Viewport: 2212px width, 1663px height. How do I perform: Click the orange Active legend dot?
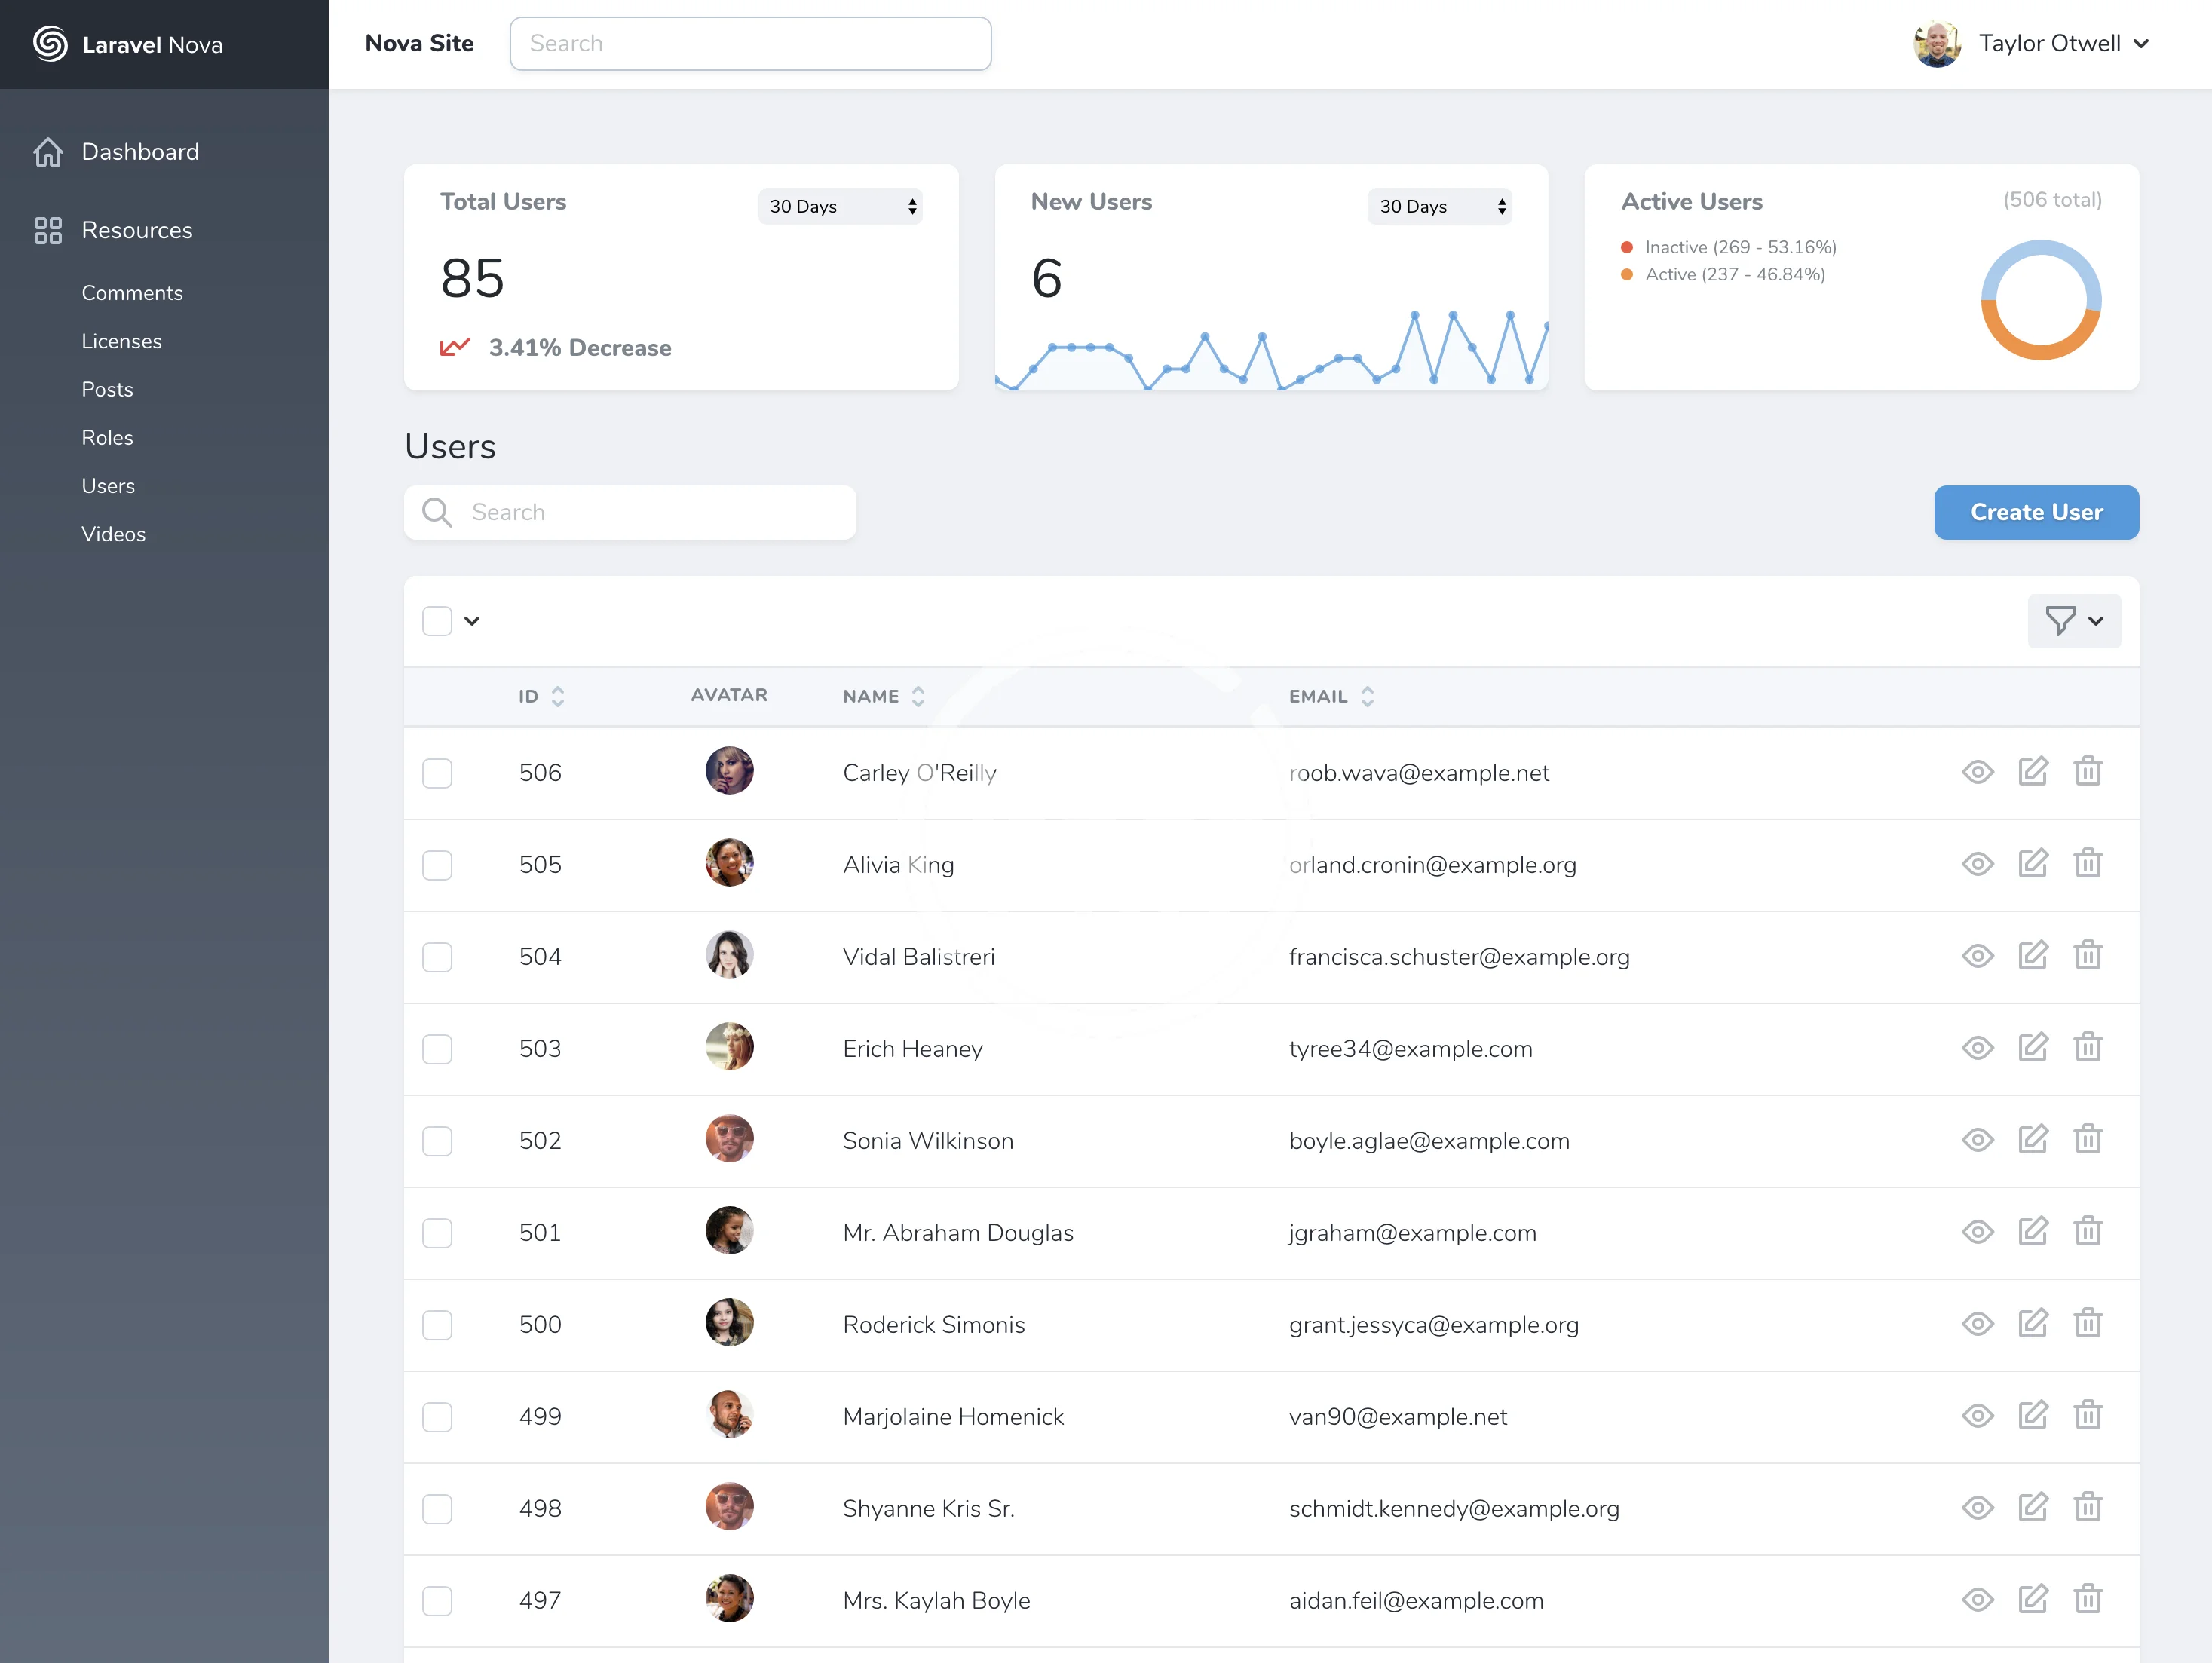[x=1627, y=274]
